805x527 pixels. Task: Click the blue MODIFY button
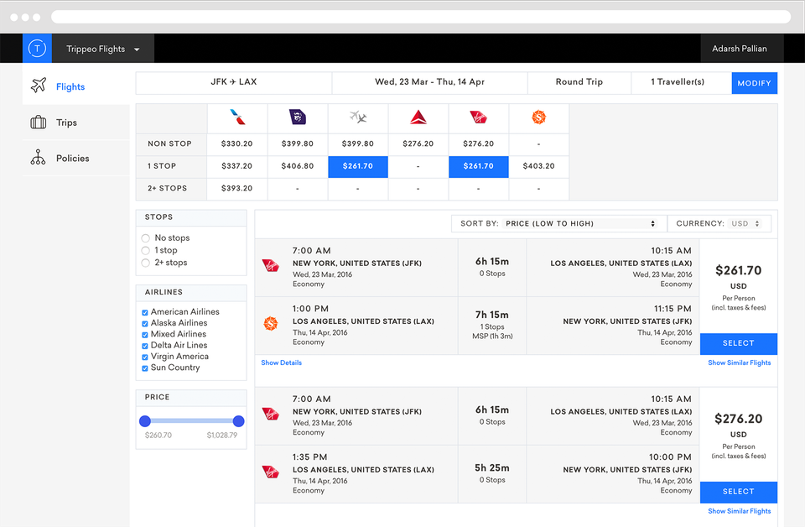tap(754, 83)
